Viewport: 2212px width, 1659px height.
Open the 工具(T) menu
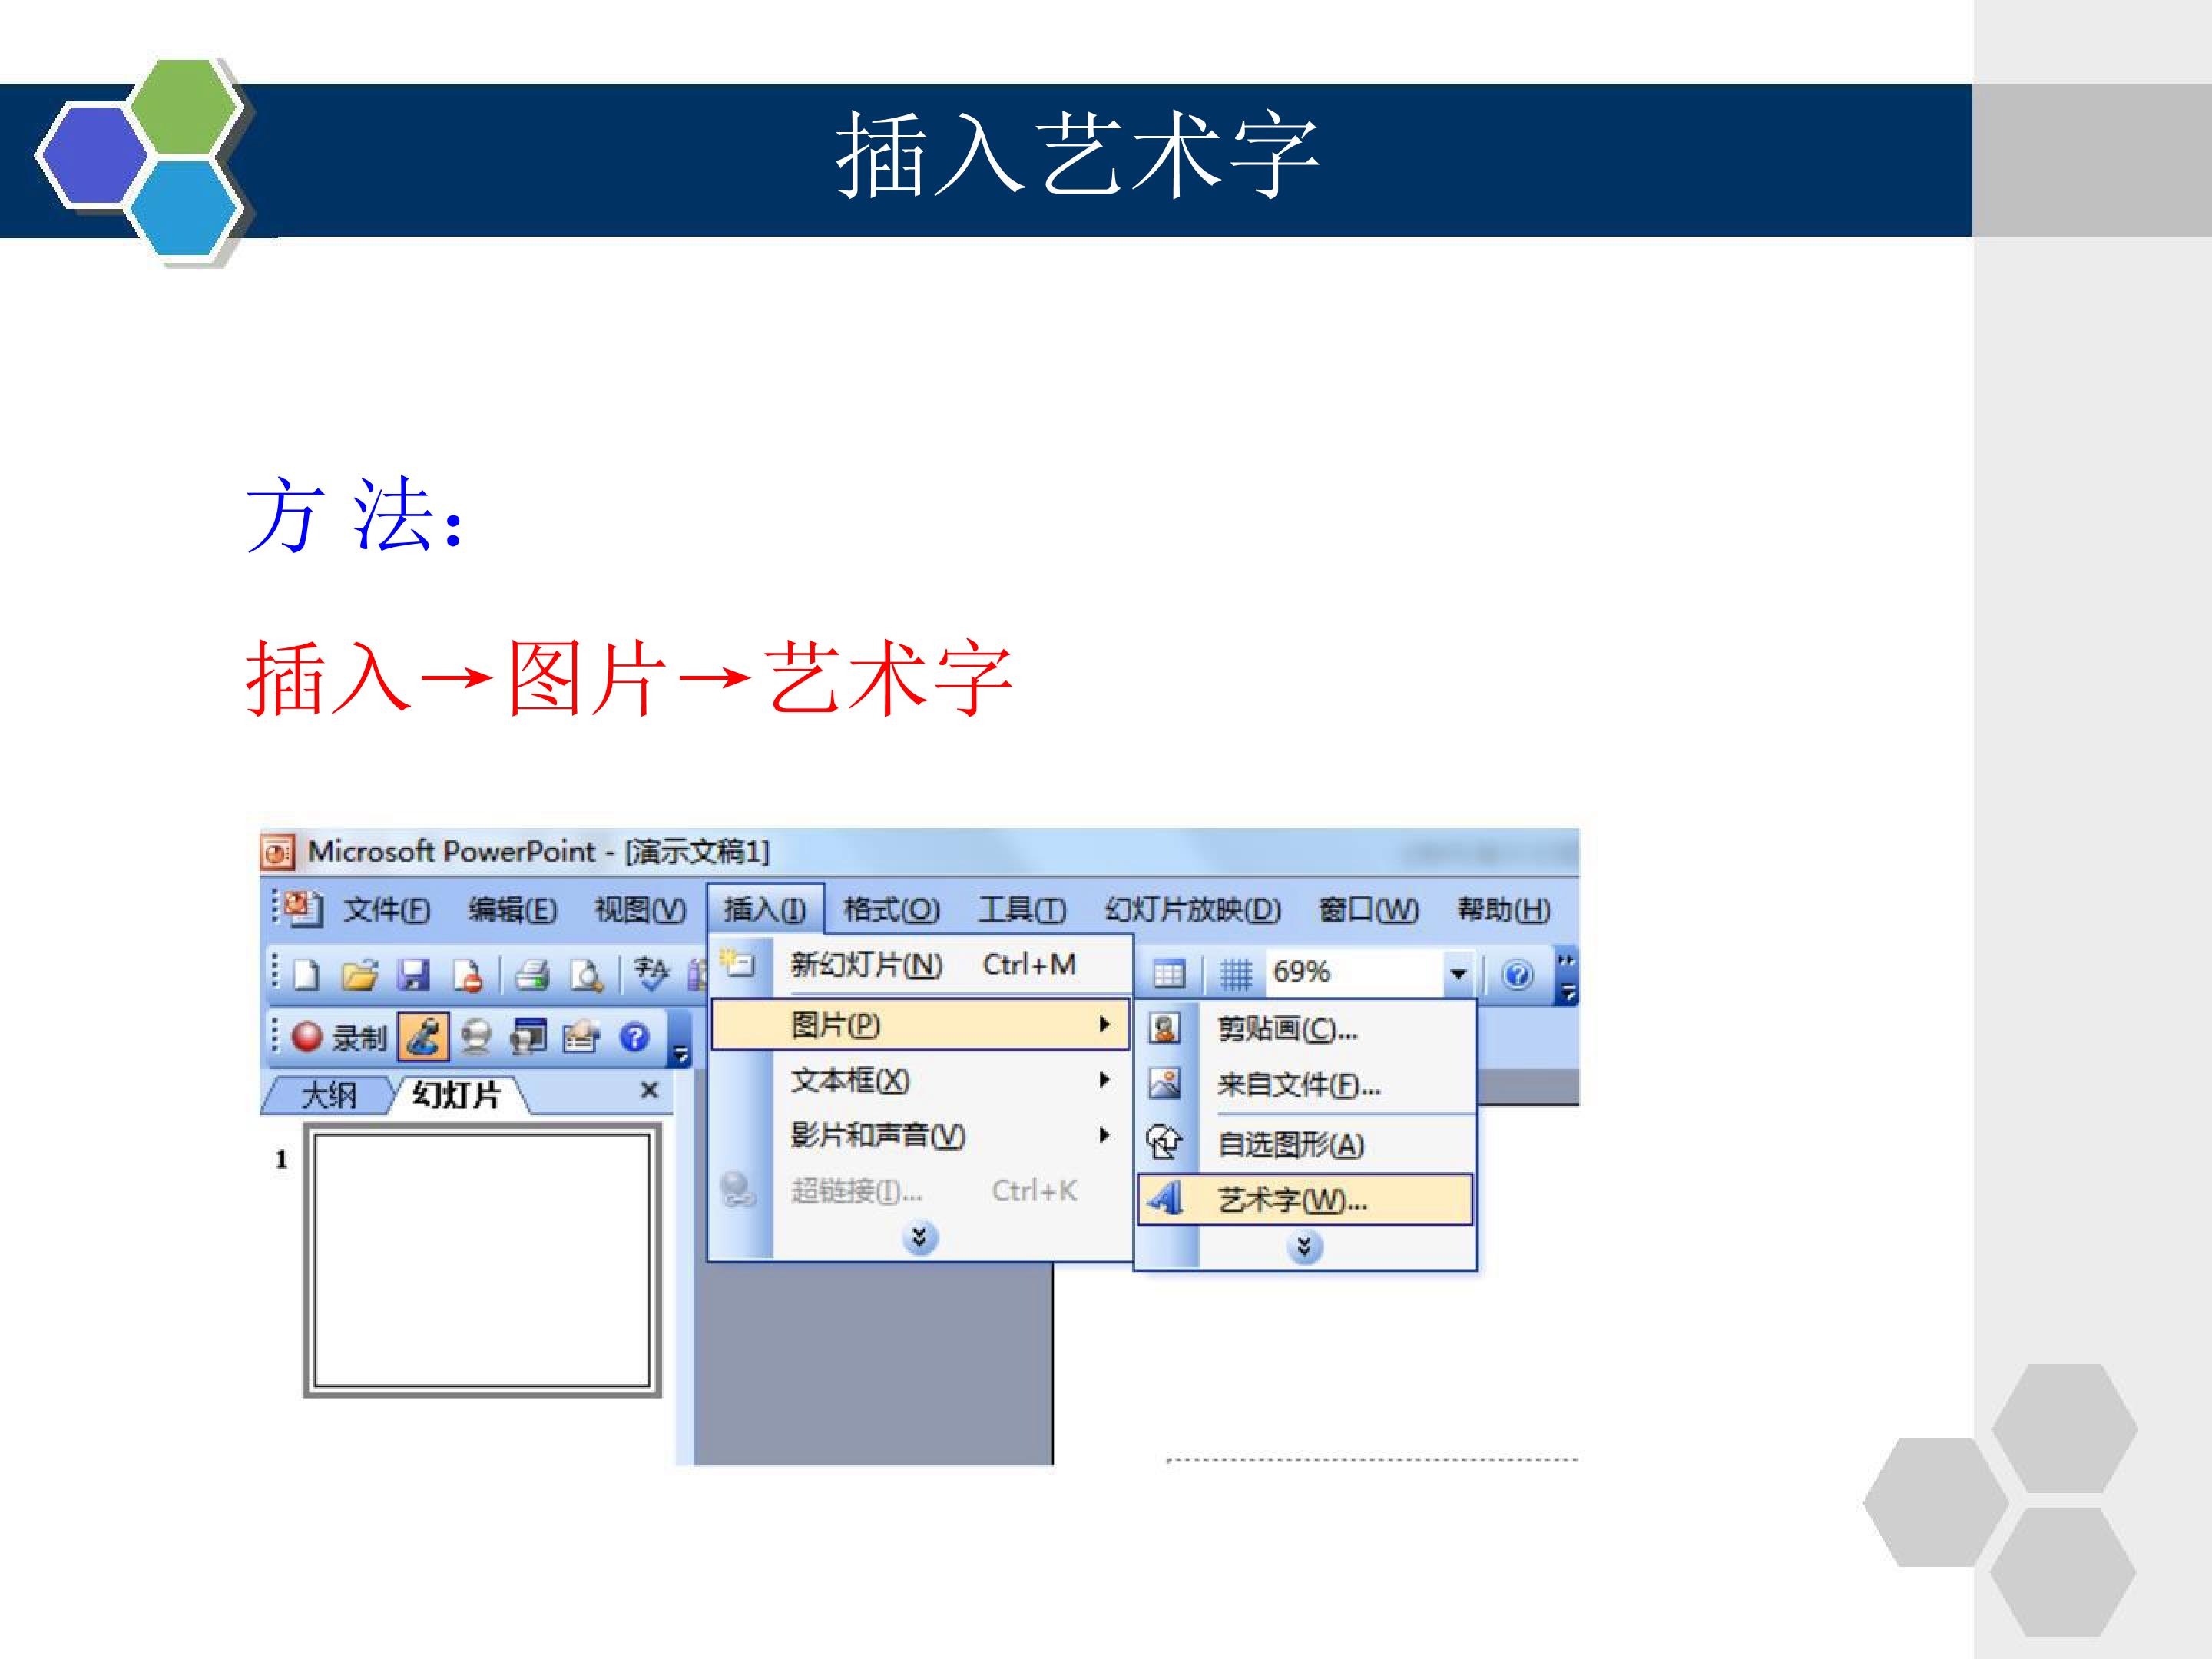(x=1022, y=910)
